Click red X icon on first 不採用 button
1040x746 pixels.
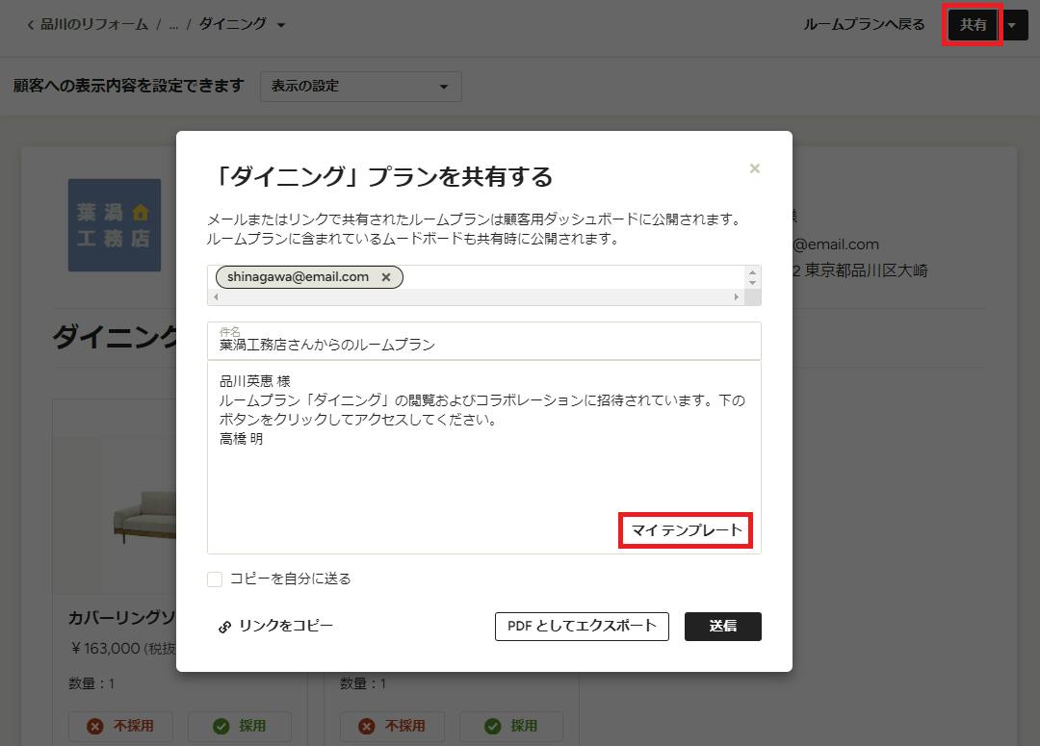pos(94,726)
